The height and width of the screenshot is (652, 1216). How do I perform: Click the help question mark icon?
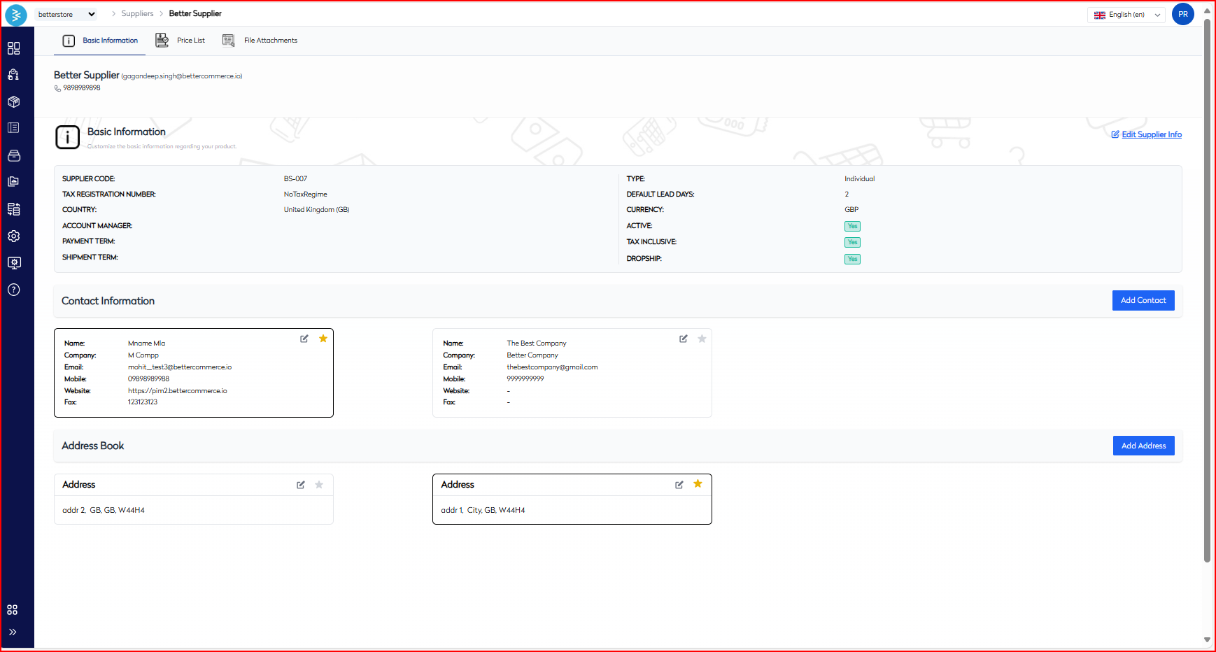13,290
